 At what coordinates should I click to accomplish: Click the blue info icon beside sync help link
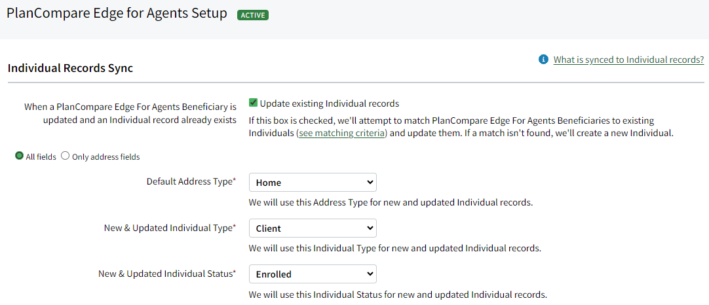point(543,60)
